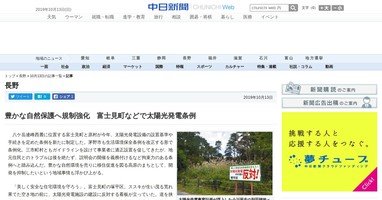Click 10月13日の記事一覧 breadcrumb link
The image size is (382, 200).
pyautogui.click(x=46, y=76)
